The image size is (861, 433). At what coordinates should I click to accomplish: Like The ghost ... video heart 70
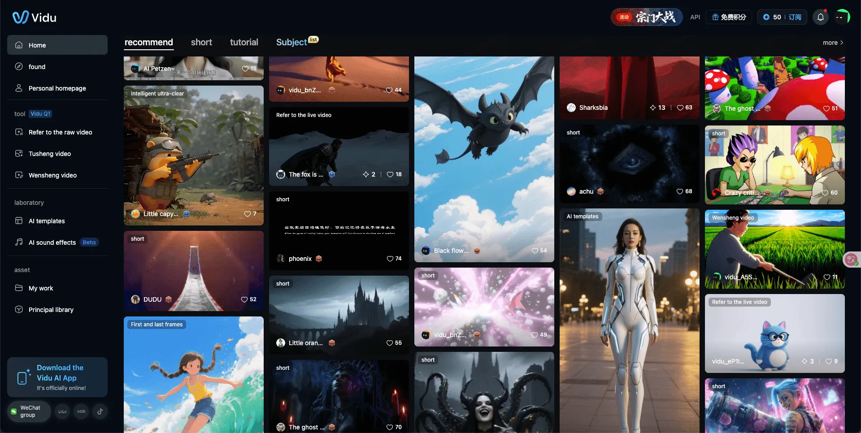pos(390,427)
